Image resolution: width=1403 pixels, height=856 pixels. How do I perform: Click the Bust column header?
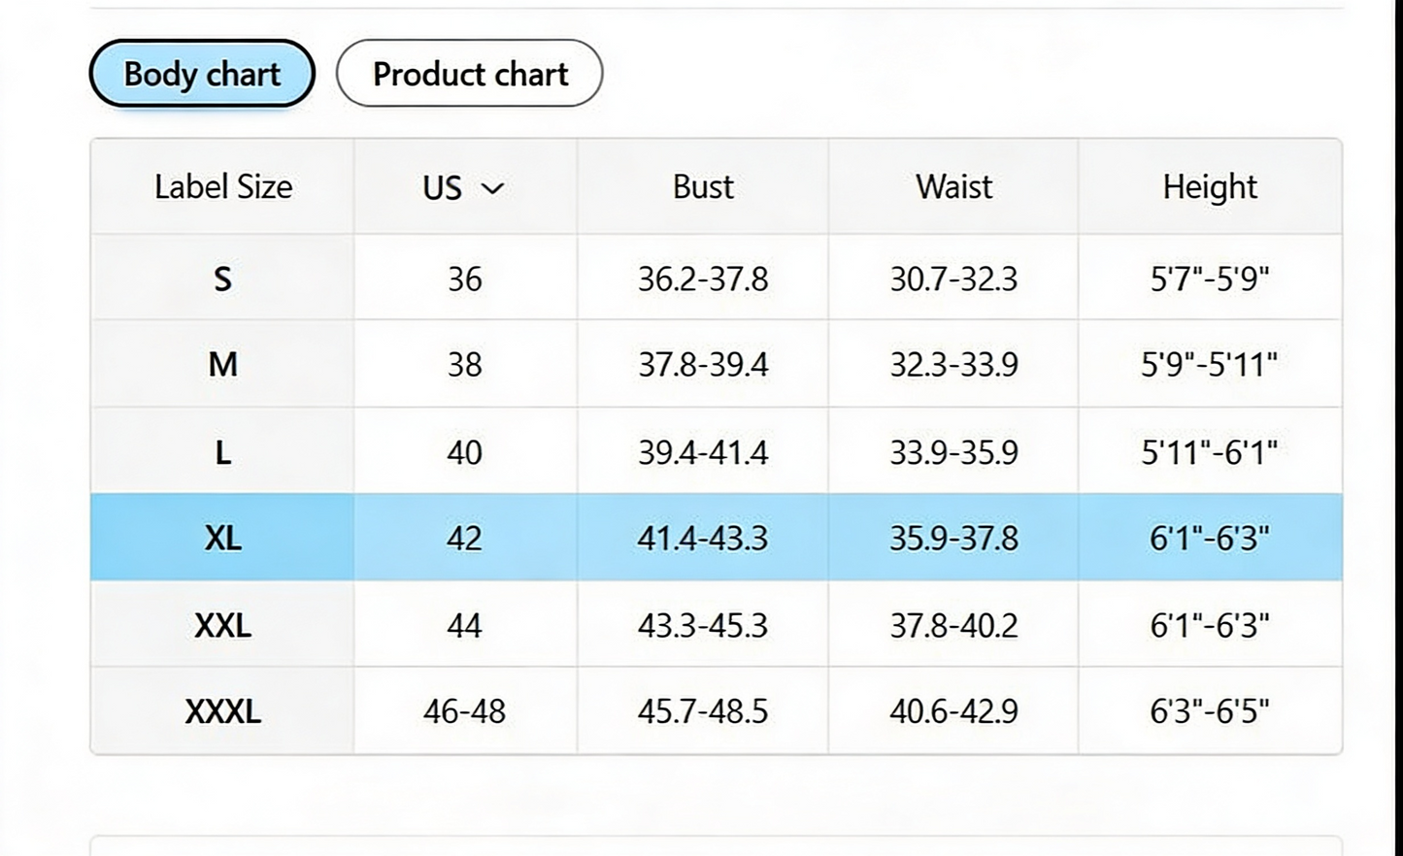coord(703,186)
